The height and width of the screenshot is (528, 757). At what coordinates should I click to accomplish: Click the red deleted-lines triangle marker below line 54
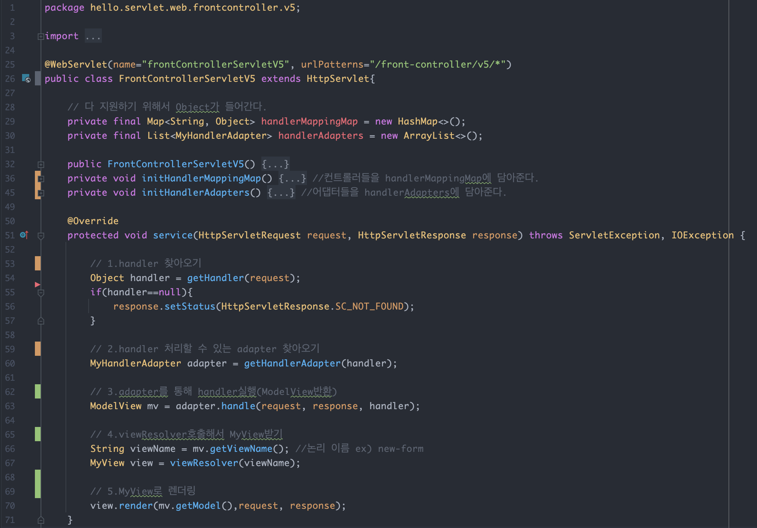point(37,285)
